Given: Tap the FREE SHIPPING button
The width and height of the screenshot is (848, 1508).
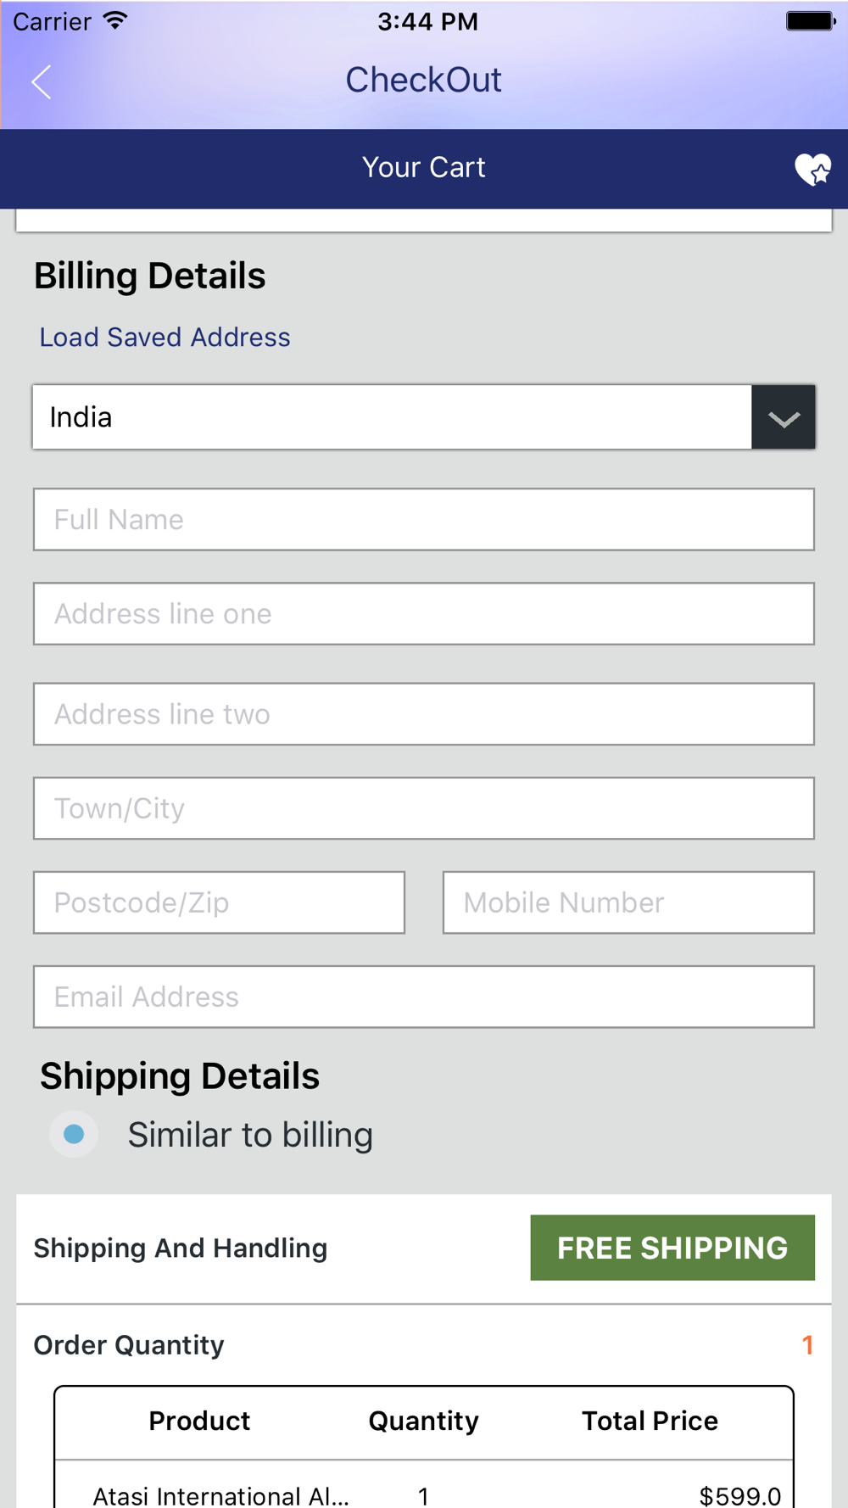Looking at the screenshot, I should pos(672,1248).
